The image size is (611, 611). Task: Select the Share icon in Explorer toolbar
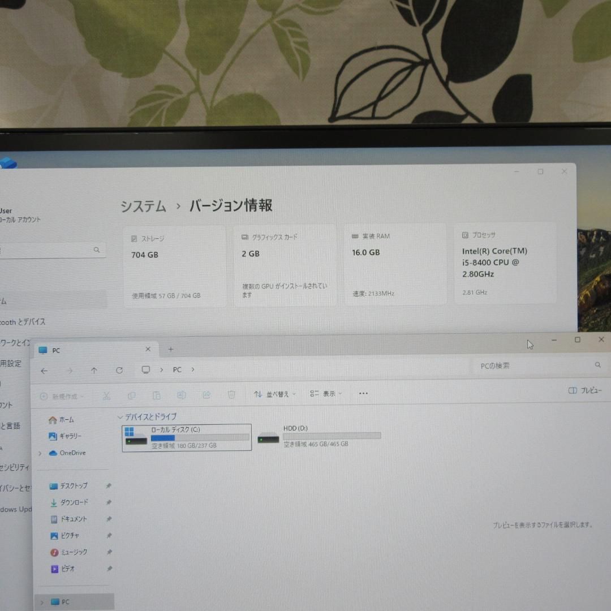coord(206,395)
